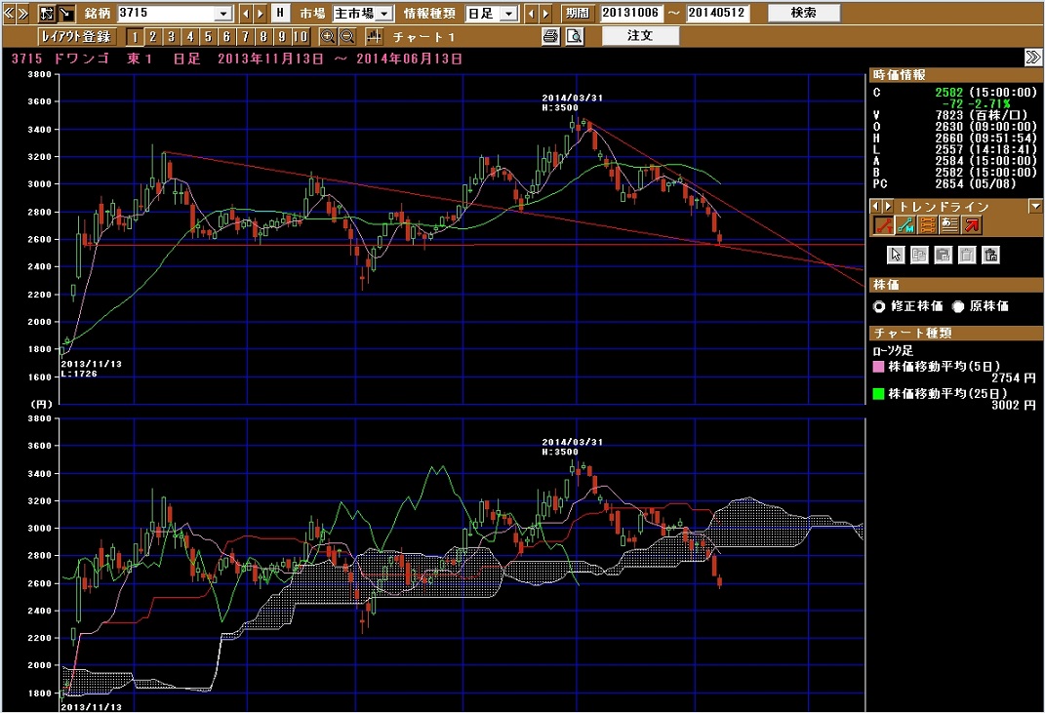
Task: Go to the next stock code arrow
Action: point(261,14)
